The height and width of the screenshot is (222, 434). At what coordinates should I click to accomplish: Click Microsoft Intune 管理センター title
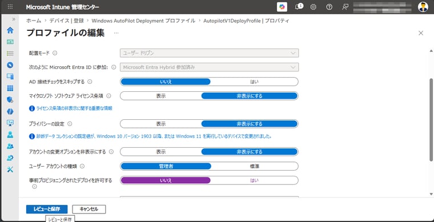tap(63, 7)
